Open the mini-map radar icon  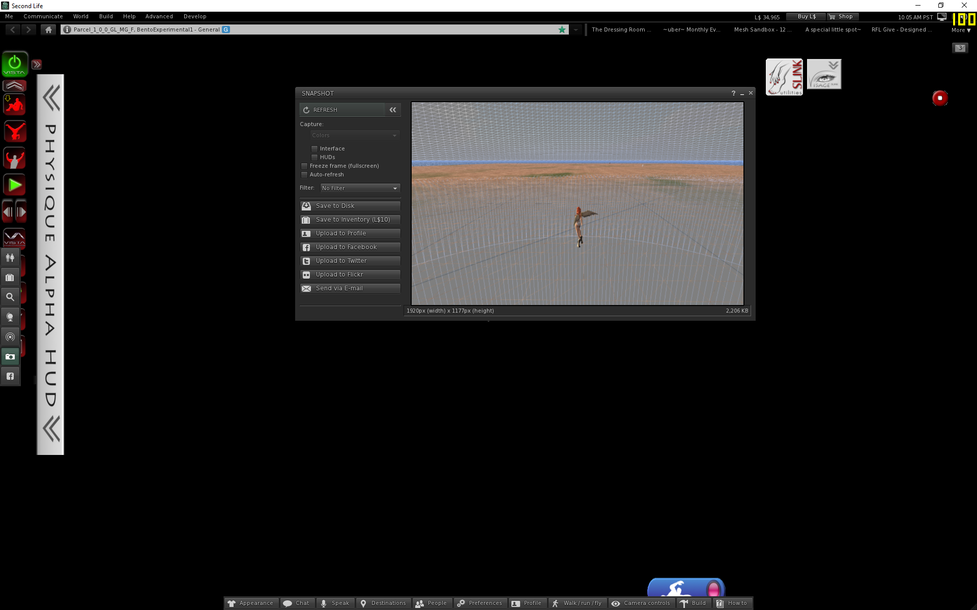(10, 337)
